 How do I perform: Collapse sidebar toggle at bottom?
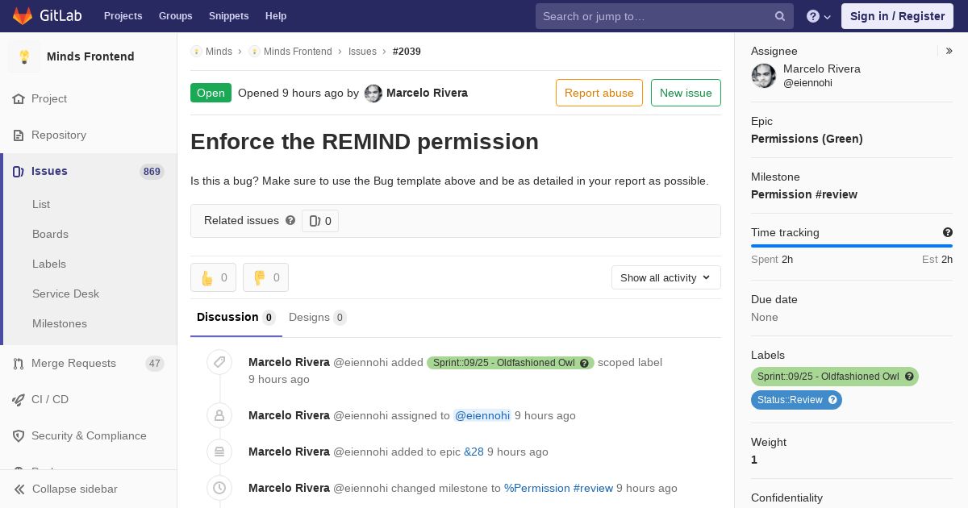(x=74, y=489)
